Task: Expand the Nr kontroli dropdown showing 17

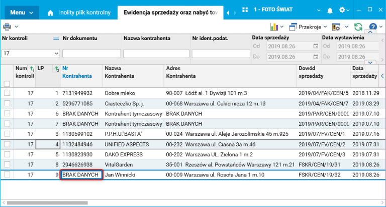Action: [56, 53]
